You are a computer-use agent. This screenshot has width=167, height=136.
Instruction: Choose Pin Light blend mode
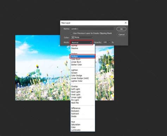coord(83,100)
